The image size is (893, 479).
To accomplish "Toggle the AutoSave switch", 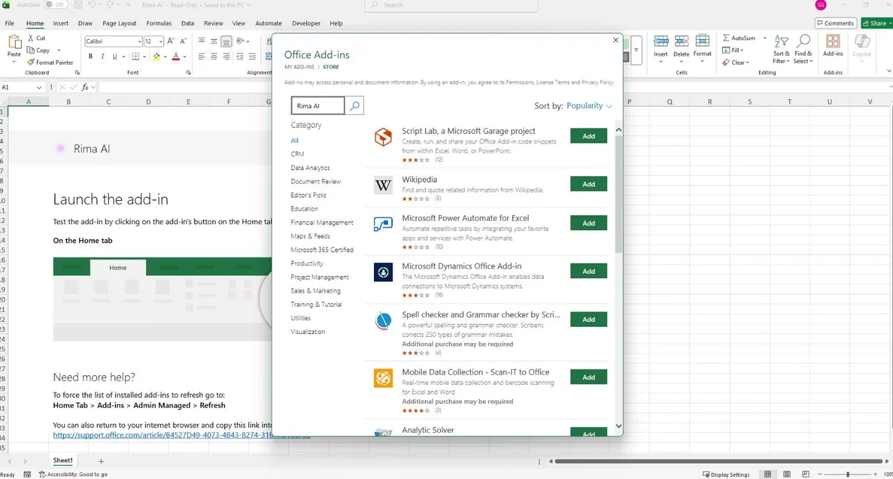I will click(56, 5).
